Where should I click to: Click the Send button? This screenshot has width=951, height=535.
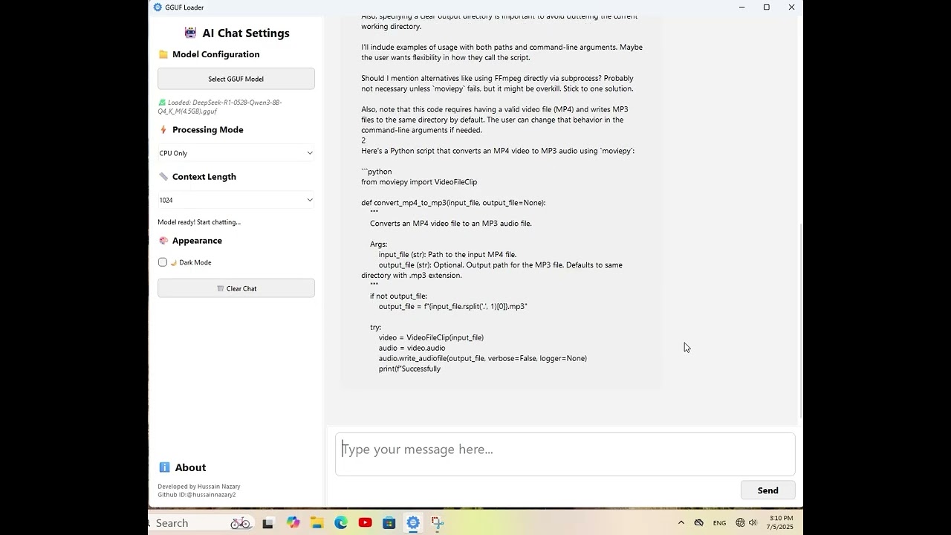768,490
